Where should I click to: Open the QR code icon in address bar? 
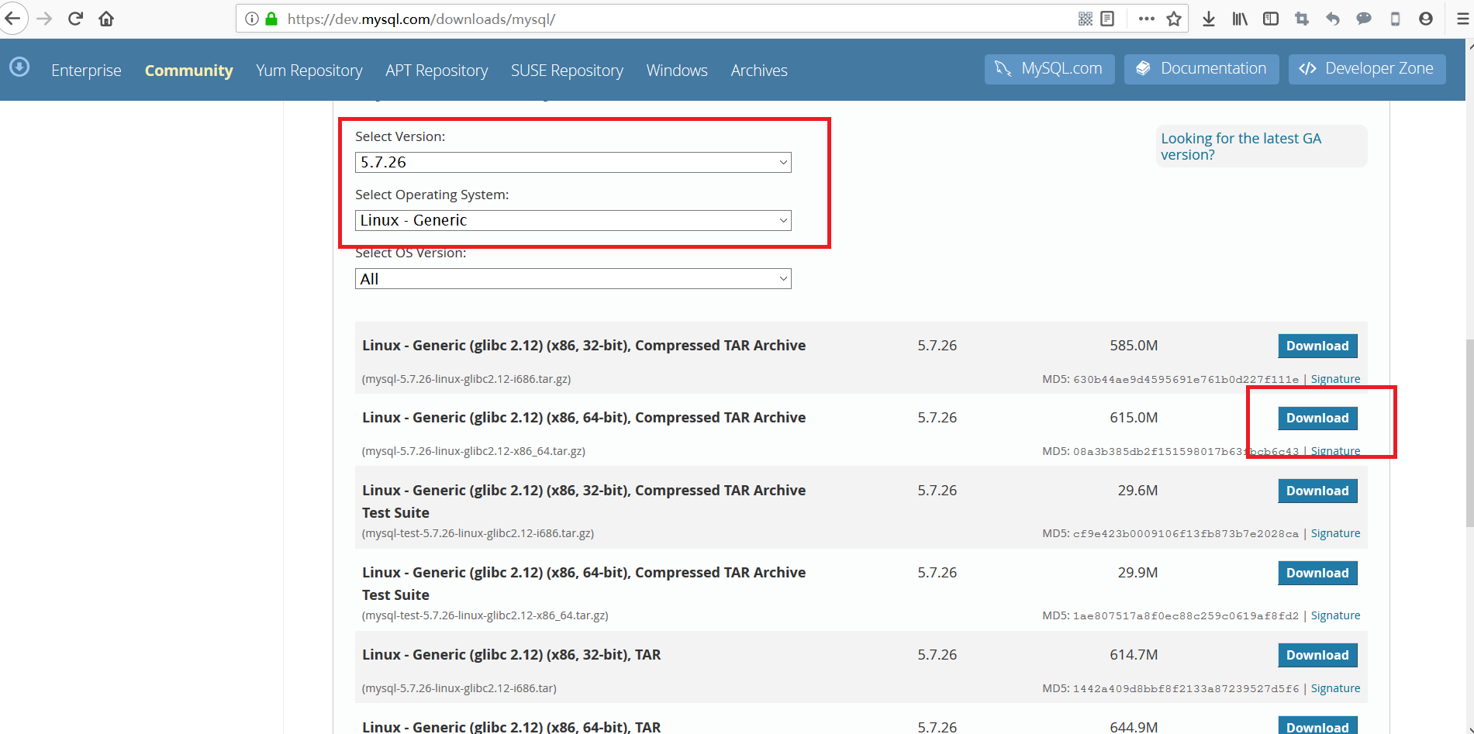(1086, 19)
